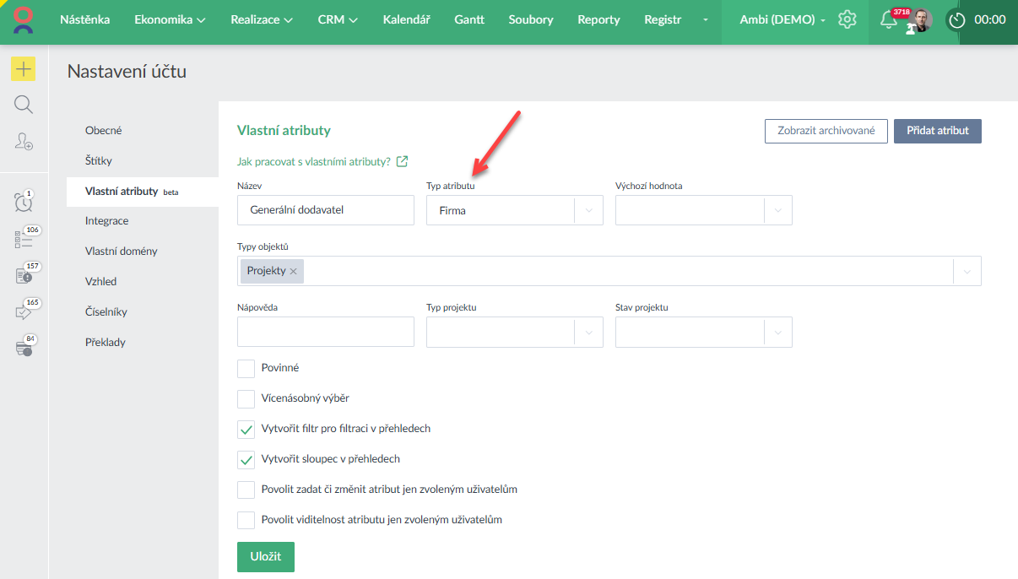Open the notifications bell icon

[x=888, y=20]
